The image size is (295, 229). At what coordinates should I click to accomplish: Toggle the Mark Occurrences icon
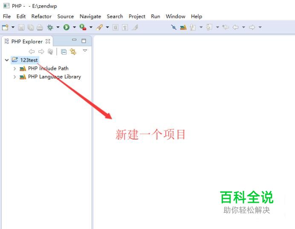(x=174, y=27)
